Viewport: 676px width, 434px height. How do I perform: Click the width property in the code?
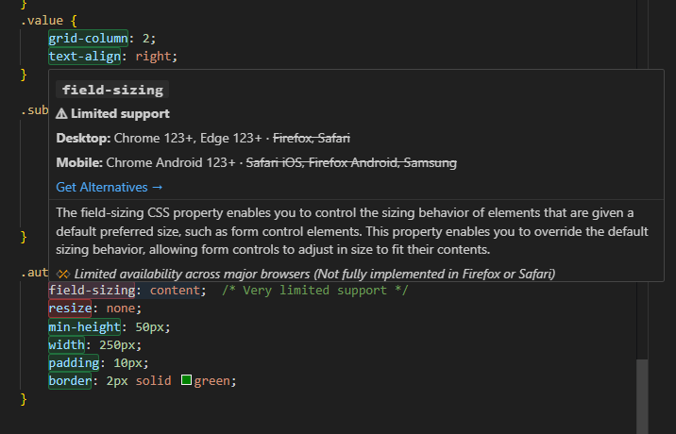point(66,344)
